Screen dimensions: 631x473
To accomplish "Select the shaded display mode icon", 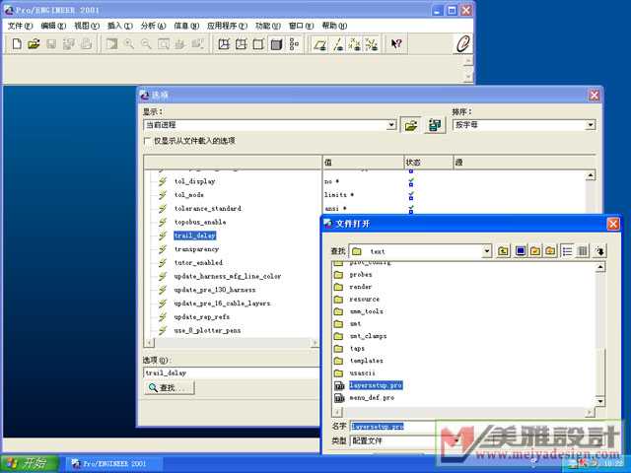I will click(276, 43).
